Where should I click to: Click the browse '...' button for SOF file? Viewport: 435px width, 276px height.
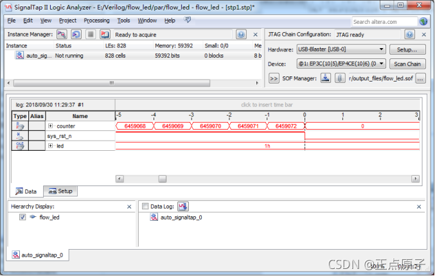(420, 78)
